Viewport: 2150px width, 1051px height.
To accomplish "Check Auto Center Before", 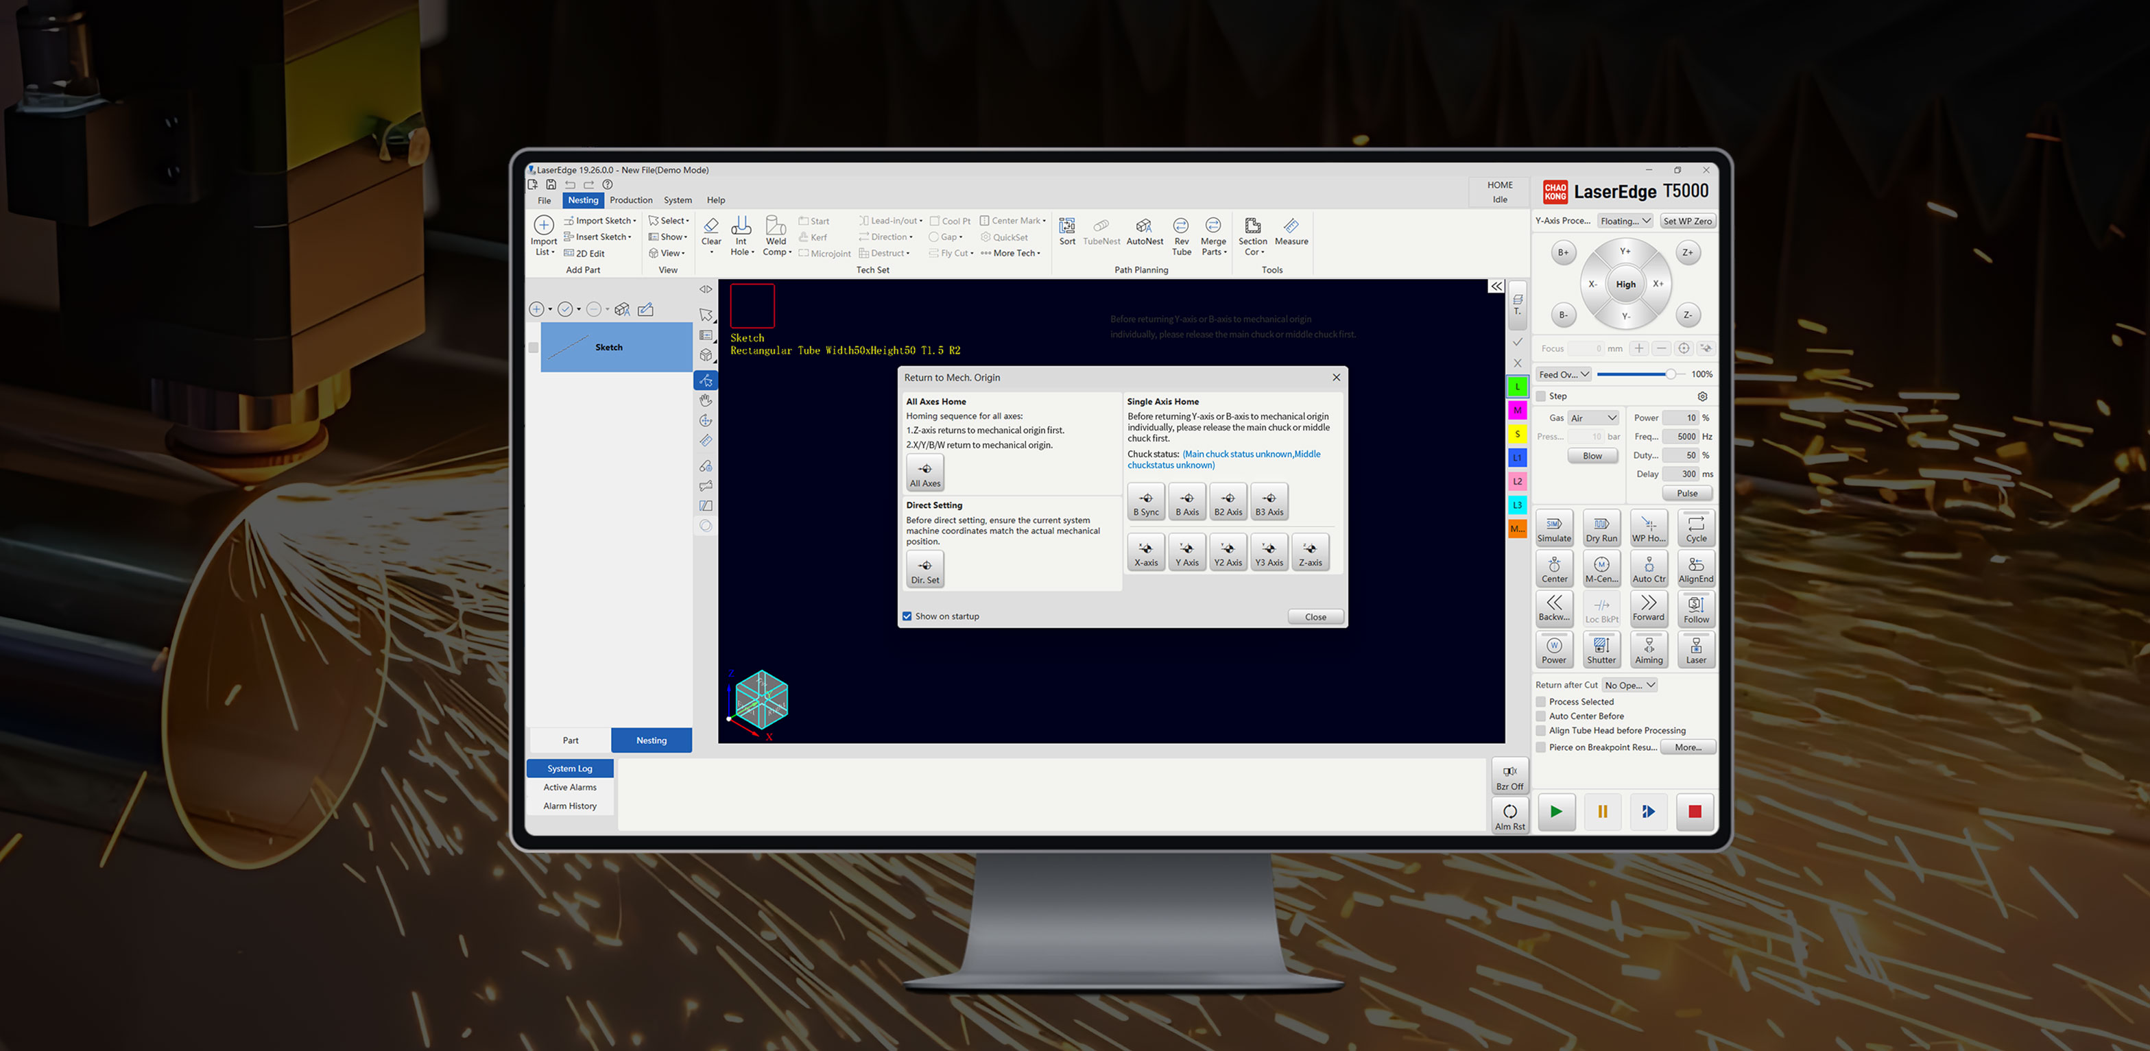I will click(1542, 716).
